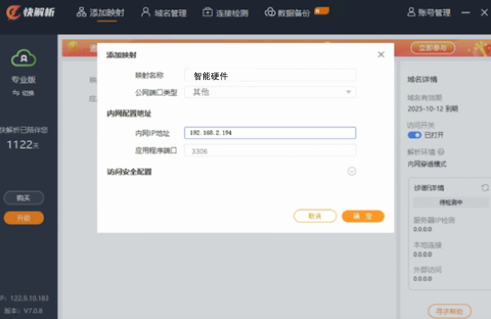Image resolution: width=491 pixels, height=319 pixels.
Task: Open the 公网端口类型 dropdown
Action: [270, 92]
